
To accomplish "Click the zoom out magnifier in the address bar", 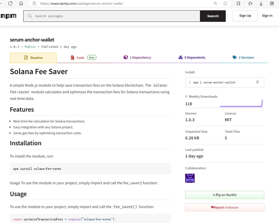I will click(215, 3).
